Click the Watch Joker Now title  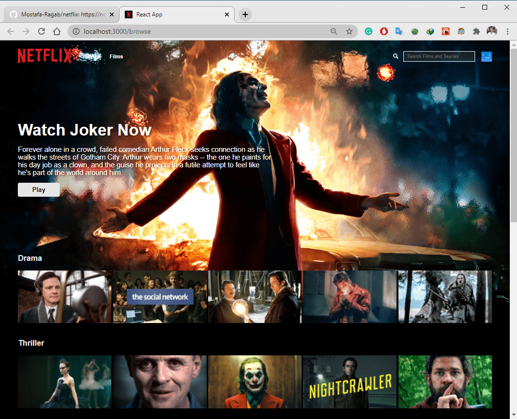(85, 130)
